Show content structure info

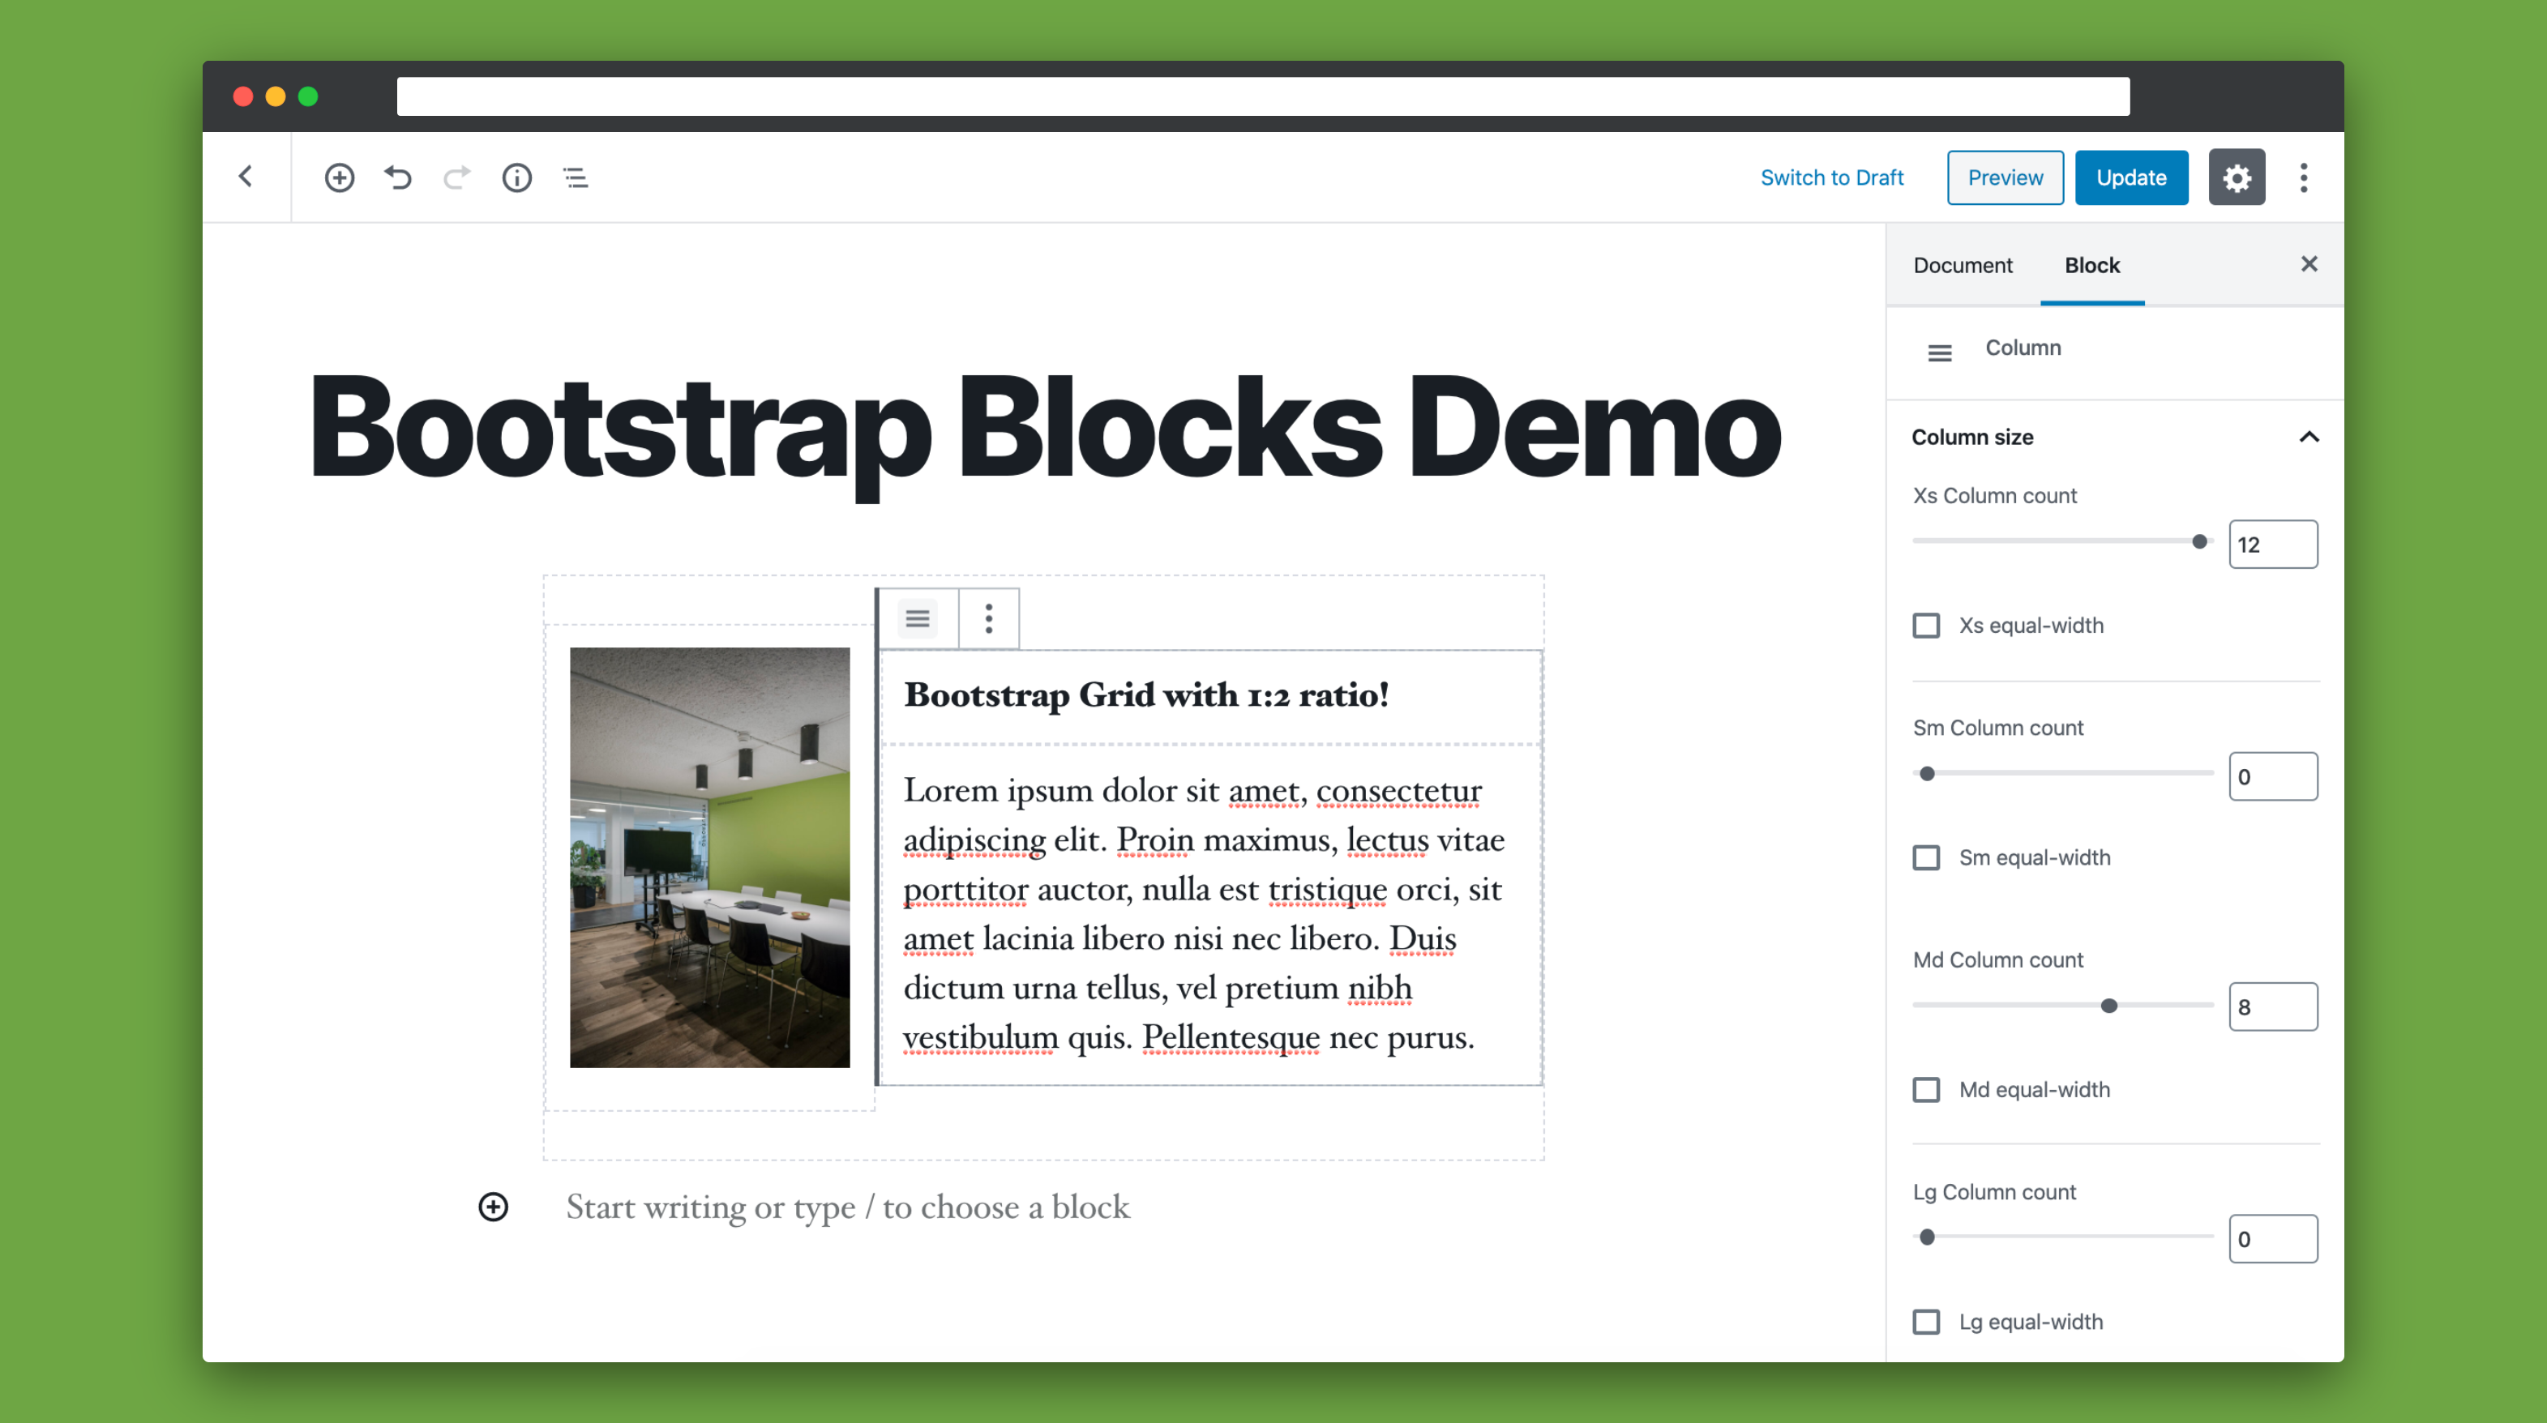coord(517,178)
